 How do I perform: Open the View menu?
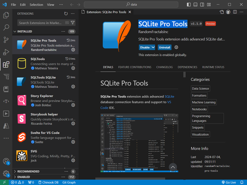[51, 4]
